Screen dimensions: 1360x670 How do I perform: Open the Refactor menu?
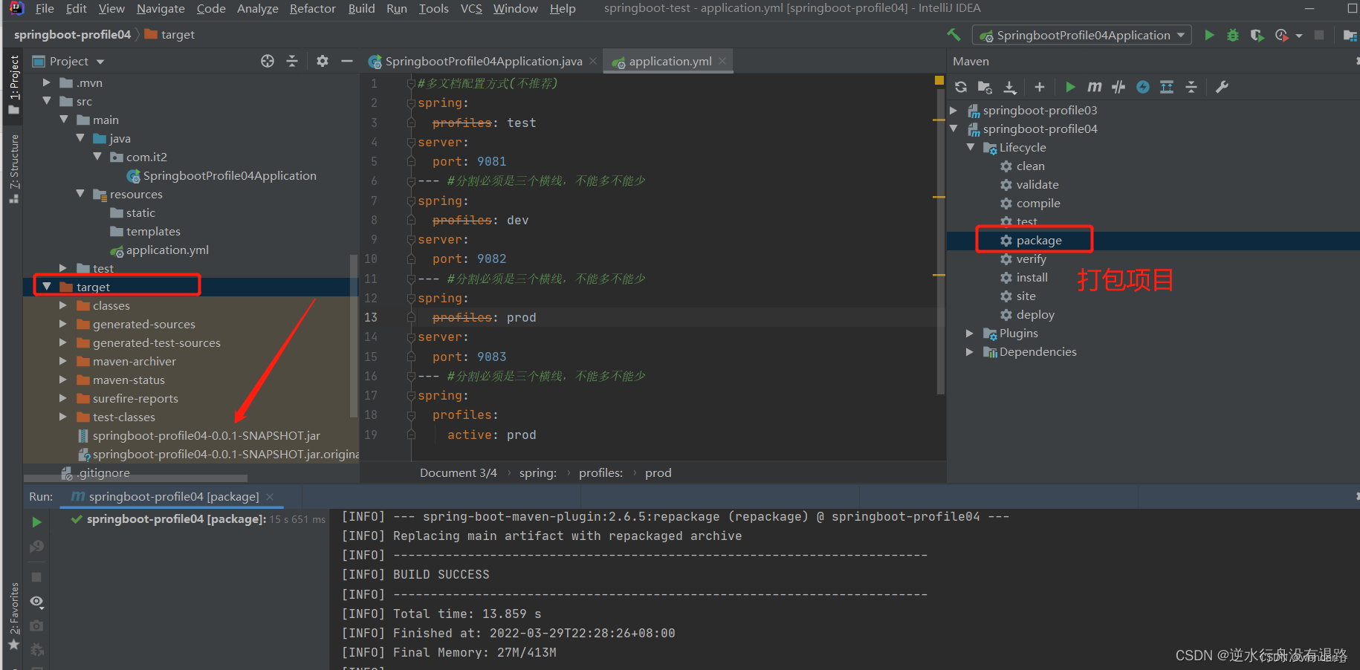point(312,8)
